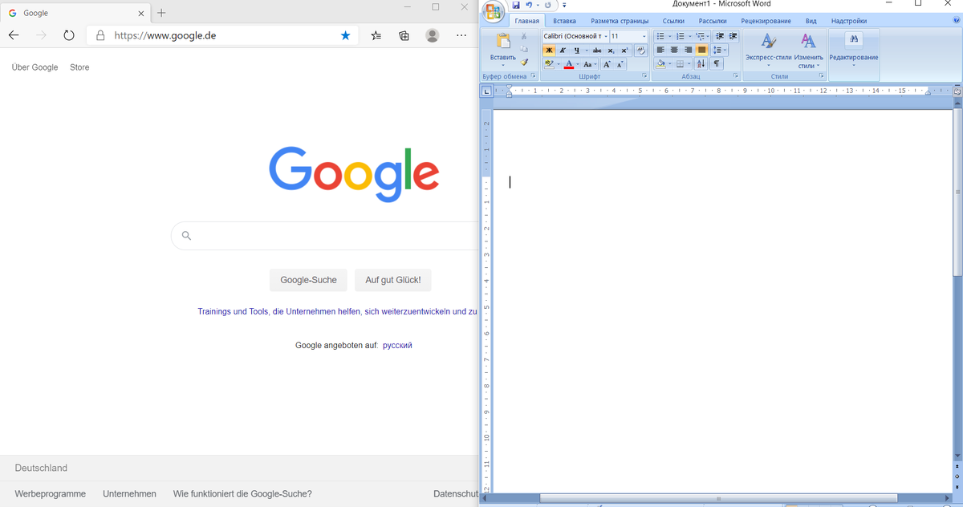Select the Format Painter brush icon
The height and width of the screenshot is (507, 963).
coord(524,62)
